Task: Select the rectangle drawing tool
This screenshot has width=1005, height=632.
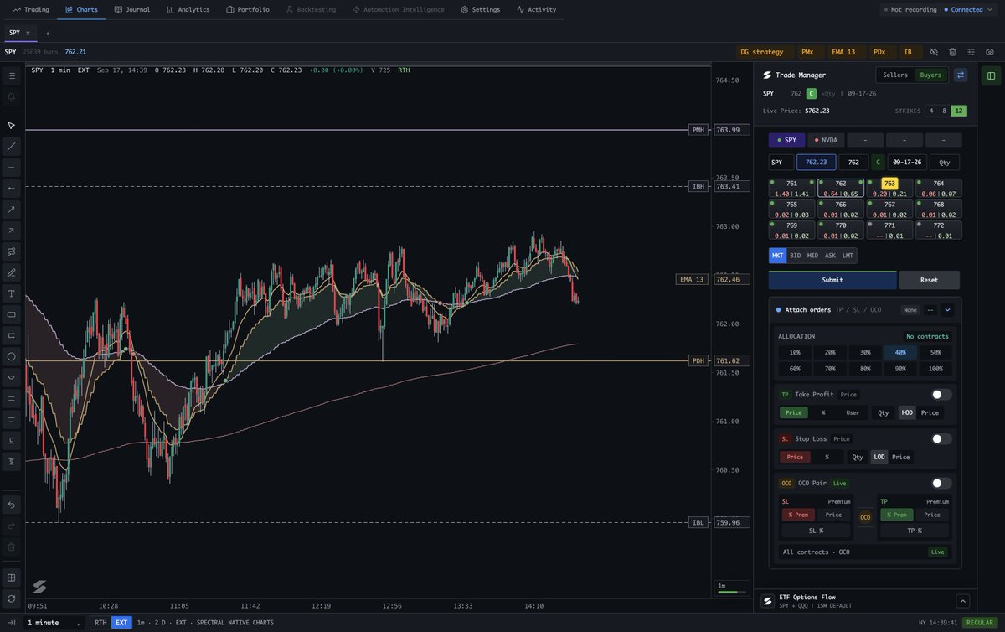Action: 11,314
